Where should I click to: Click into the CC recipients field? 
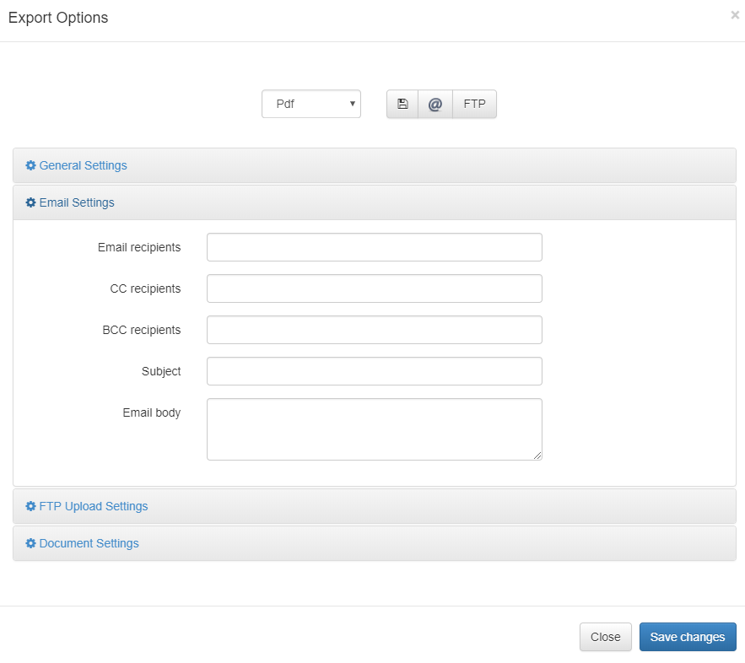click(374, 288)
